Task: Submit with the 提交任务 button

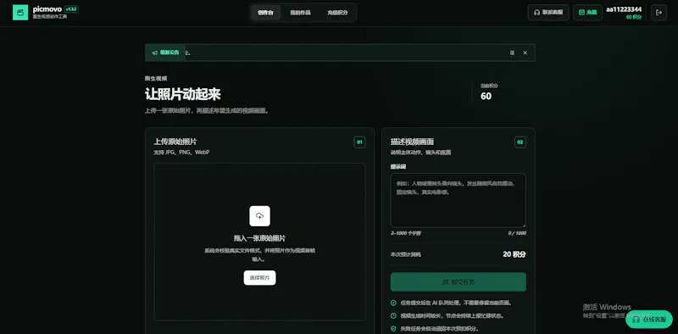Action: click(x=458, y=282)
